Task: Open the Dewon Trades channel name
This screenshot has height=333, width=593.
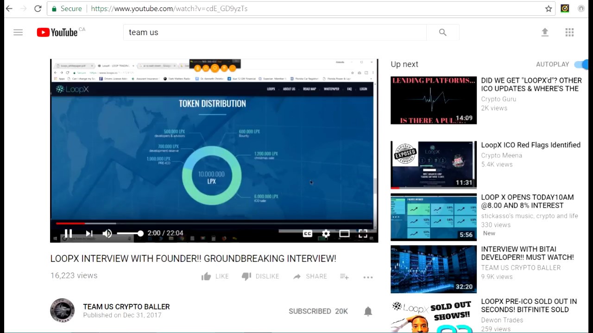Action: (x=502, y=320)
